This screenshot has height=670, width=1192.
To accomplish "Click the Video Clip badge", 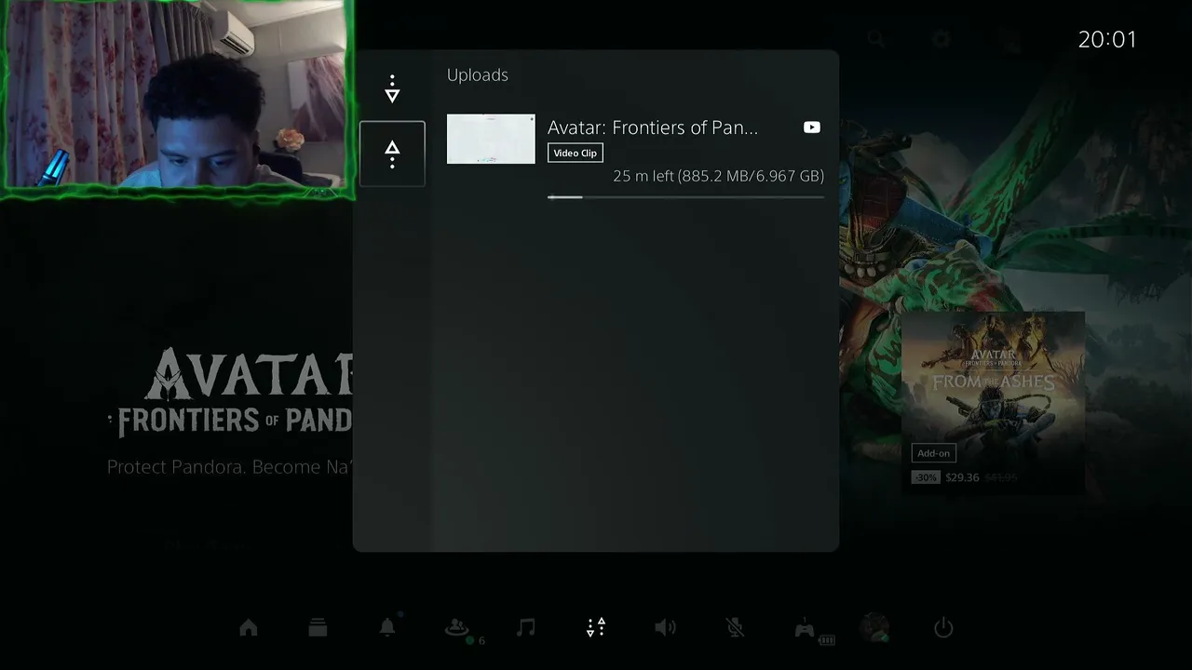I will pos(576,153).
